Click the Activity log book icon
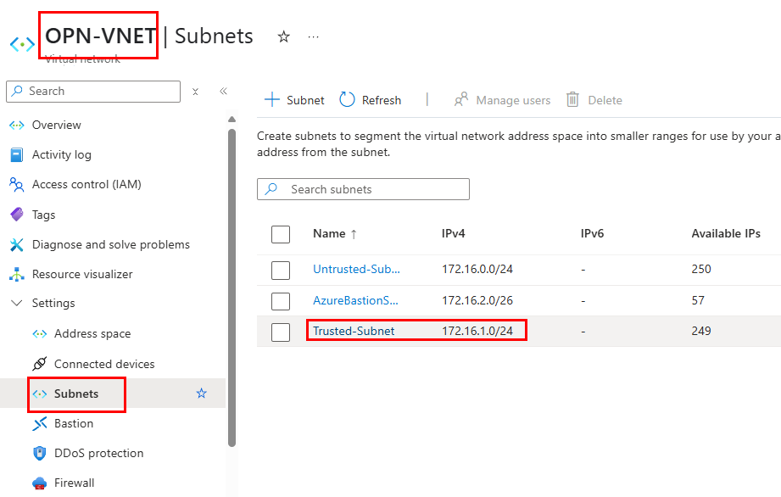Screen dimensions: 781x497 (x=16, y=155)
